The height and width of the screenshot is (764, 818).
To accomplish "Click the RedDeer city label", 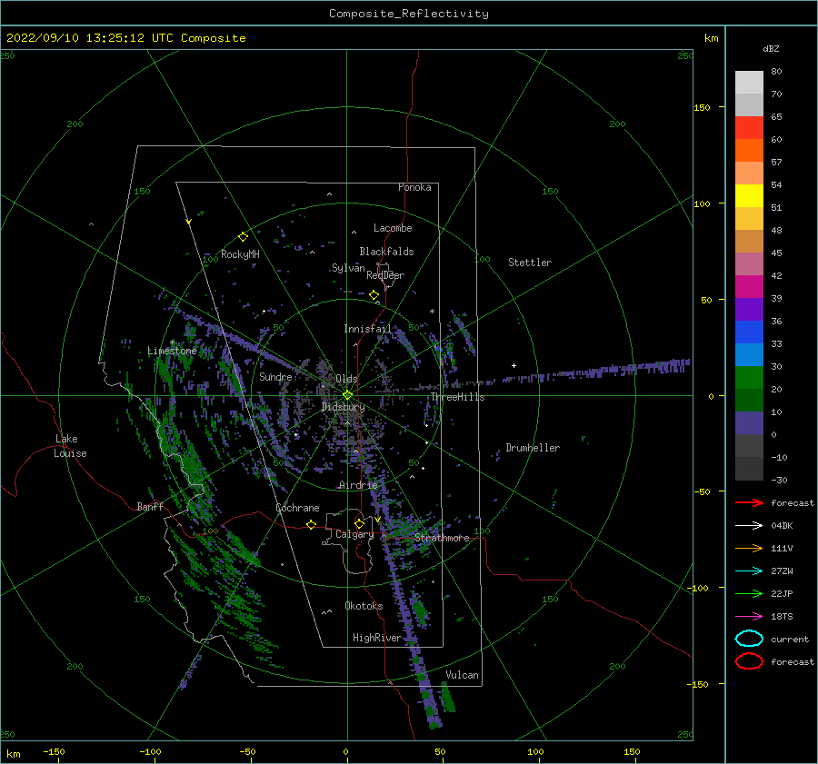I will click(385, 275).
